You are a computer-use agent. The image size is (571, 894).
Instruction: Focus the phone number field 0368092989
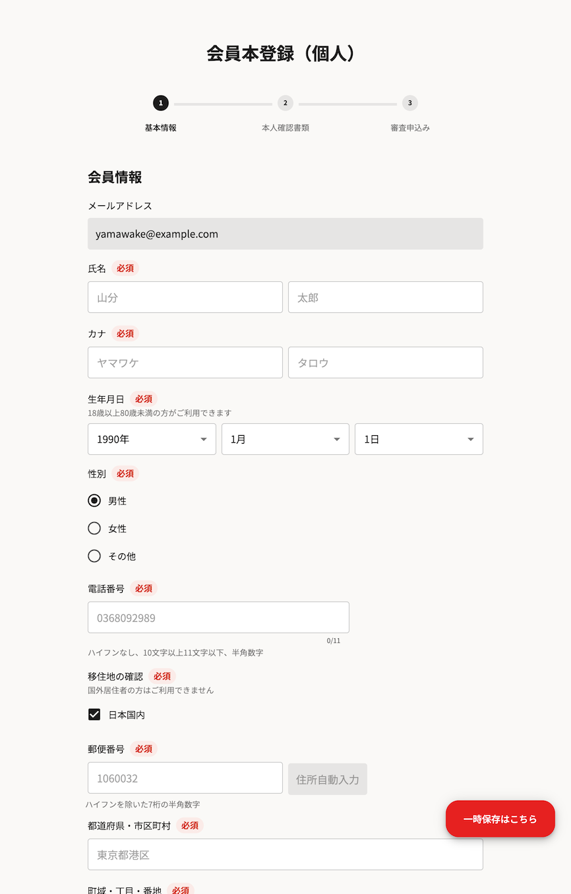218,617
